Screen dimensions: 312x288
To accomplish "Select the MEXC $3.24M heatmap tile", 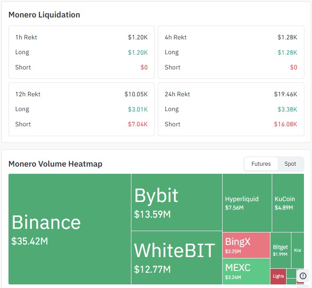I will pos(246,271).
